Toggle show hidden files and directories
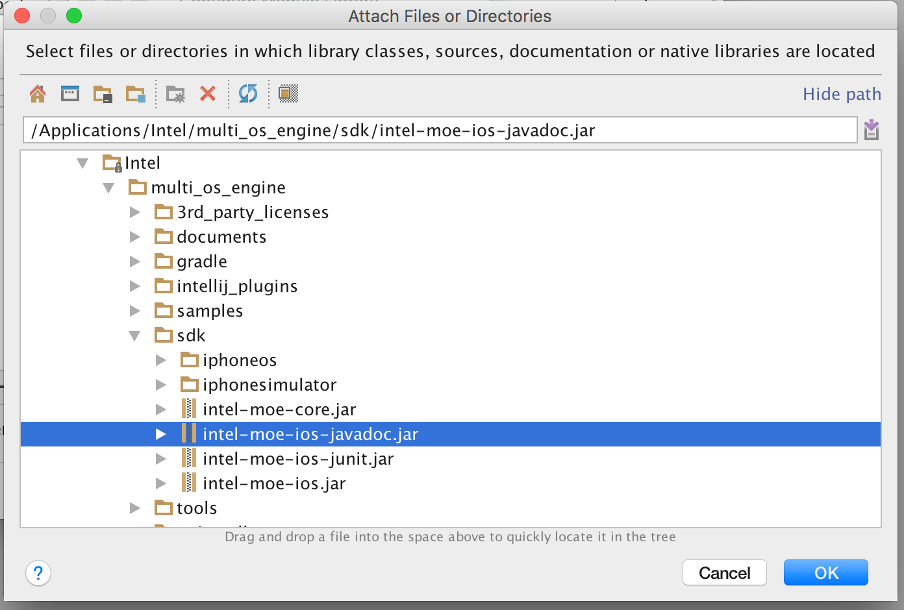 [288, 94]
